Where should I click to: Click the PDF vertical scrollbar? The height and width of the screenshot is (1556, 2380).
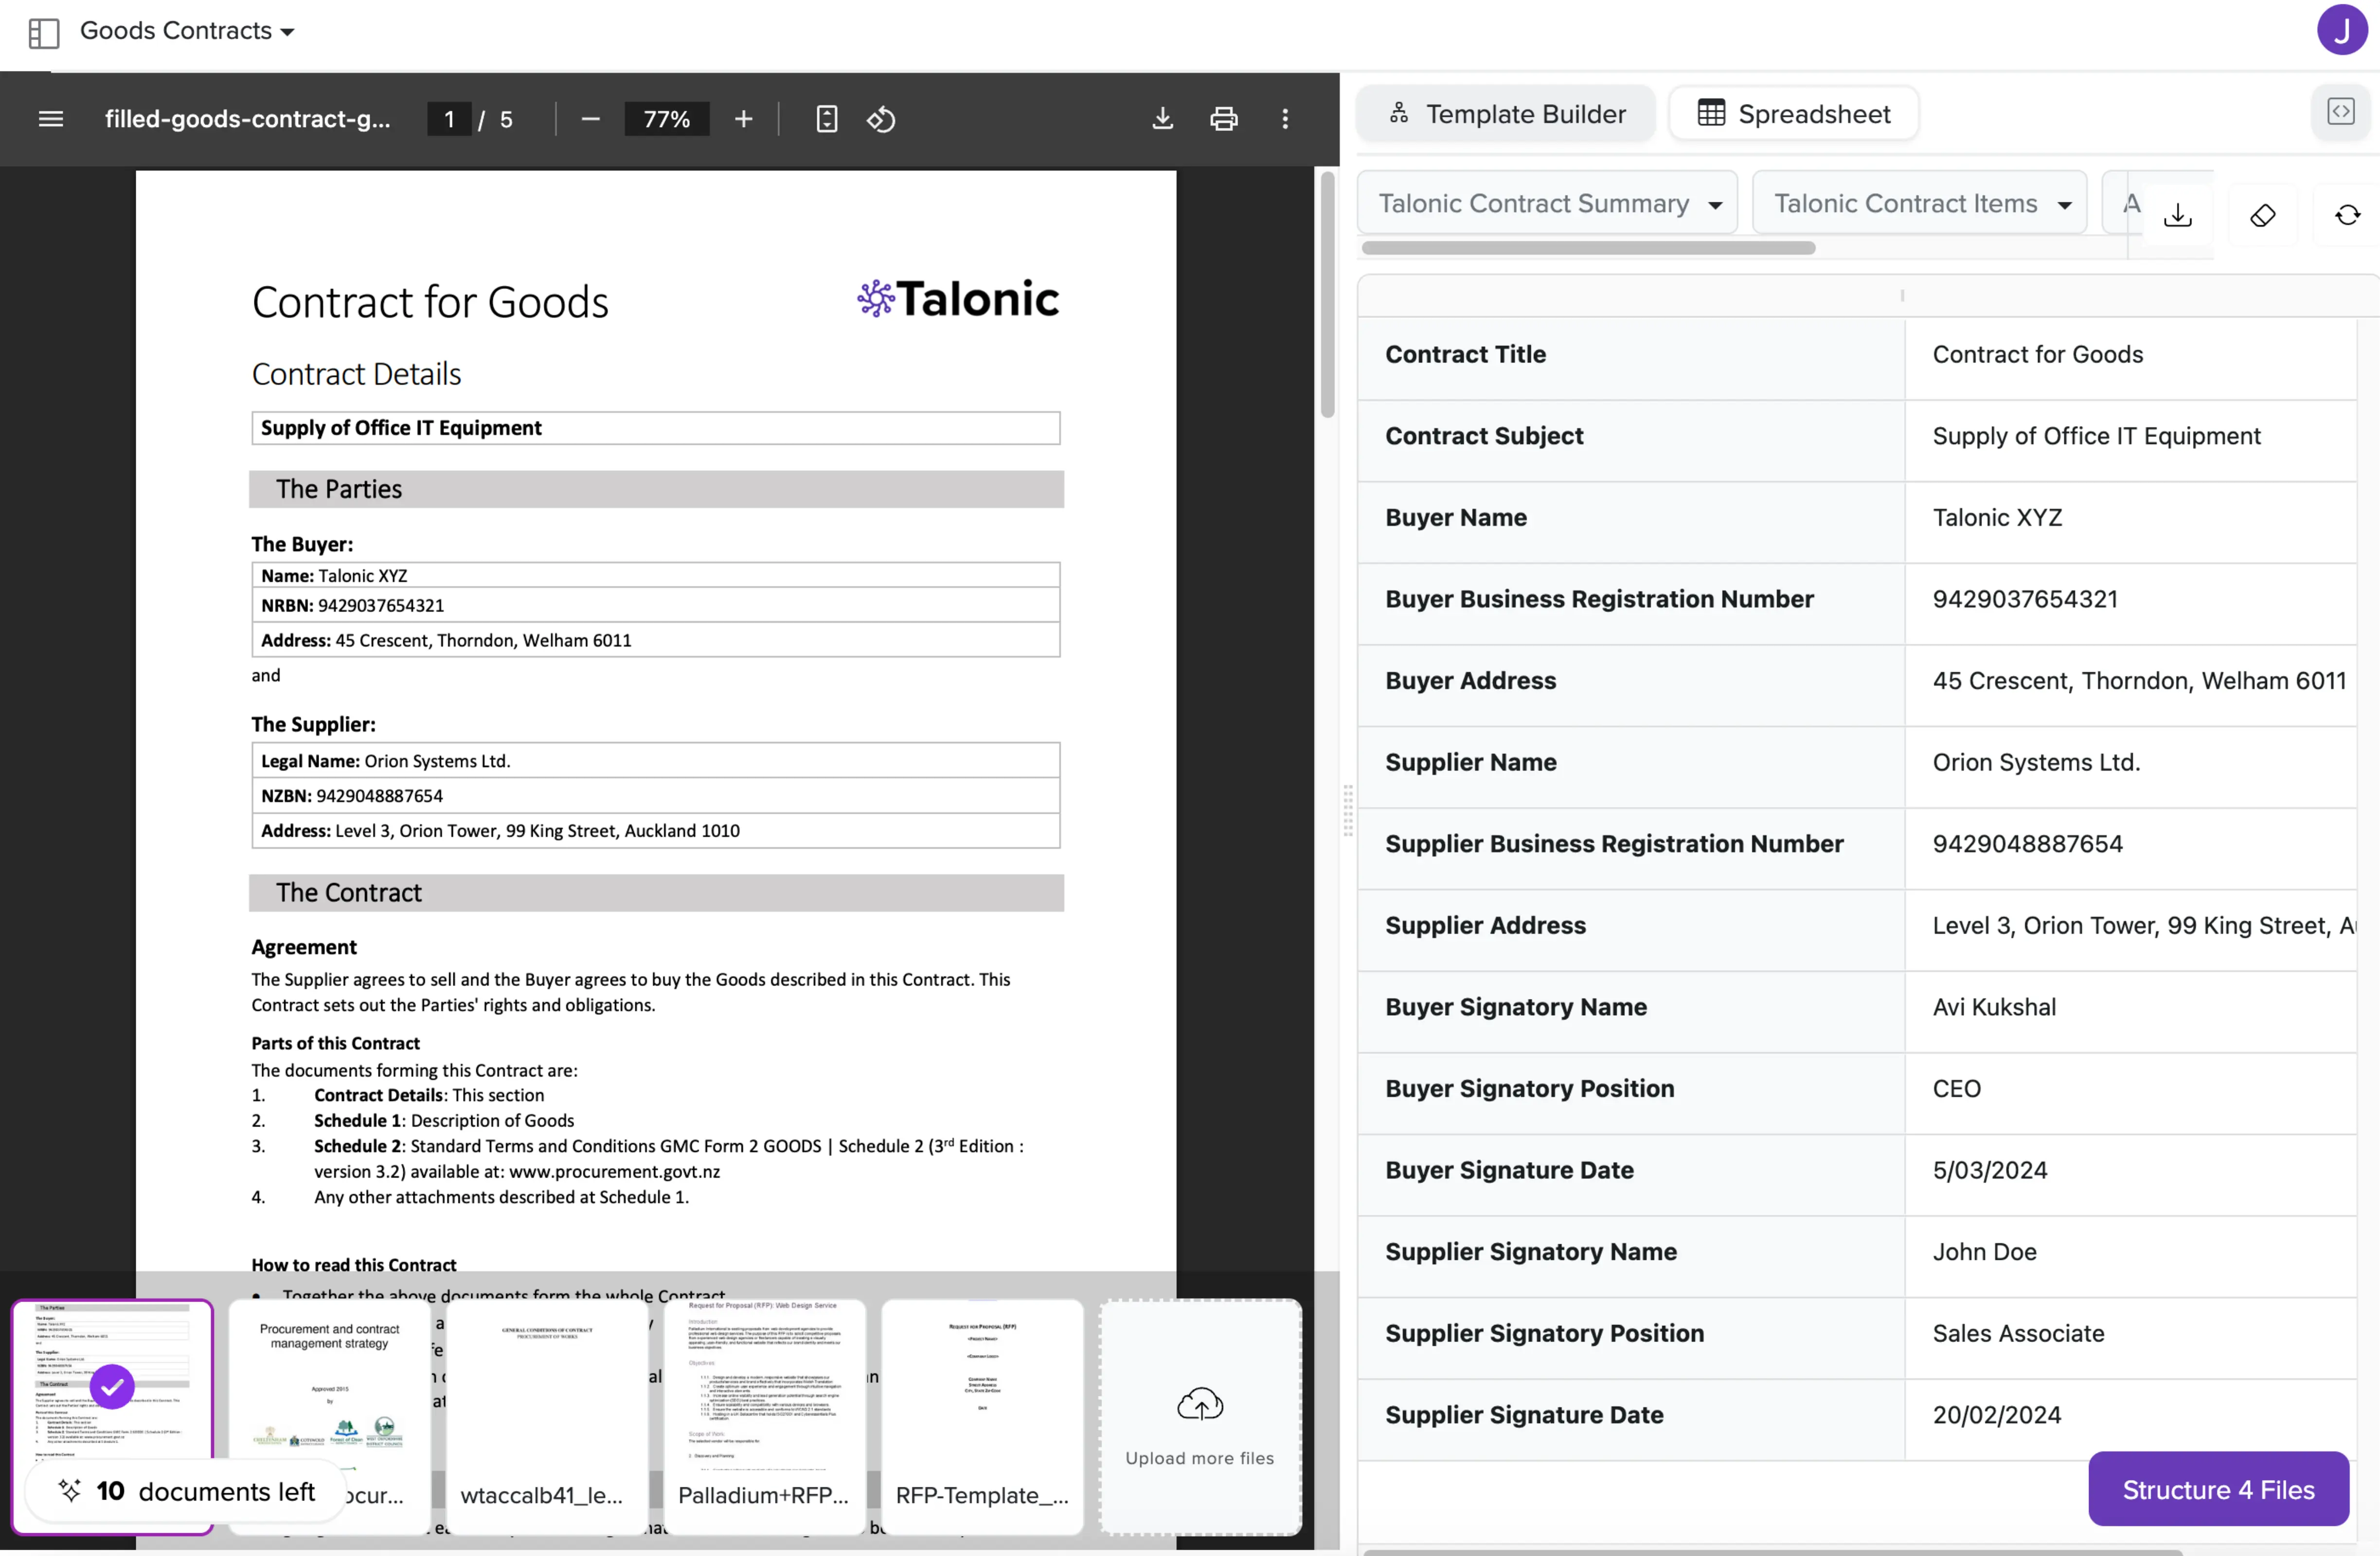[1327, 295]
